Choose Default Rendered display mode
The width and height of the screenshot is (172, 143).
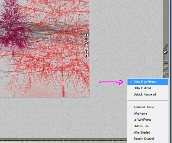(148, 94)
